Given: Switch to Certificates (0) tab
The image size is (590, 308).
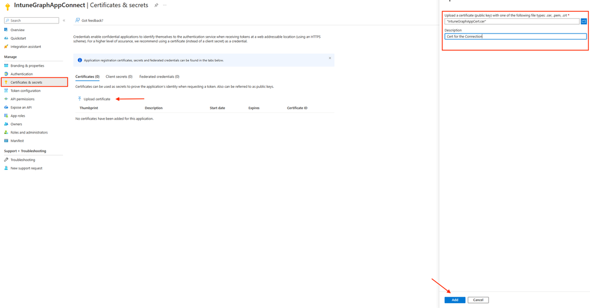Looking at the screenshot, I should click(87, 76).
